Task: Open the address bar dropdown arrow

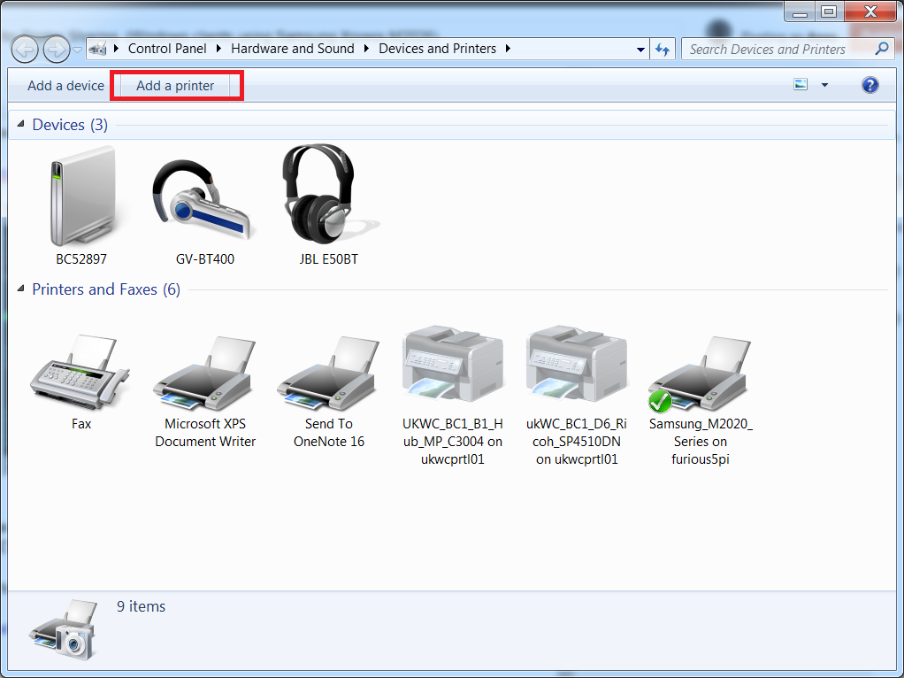Action: pos(641,49)
